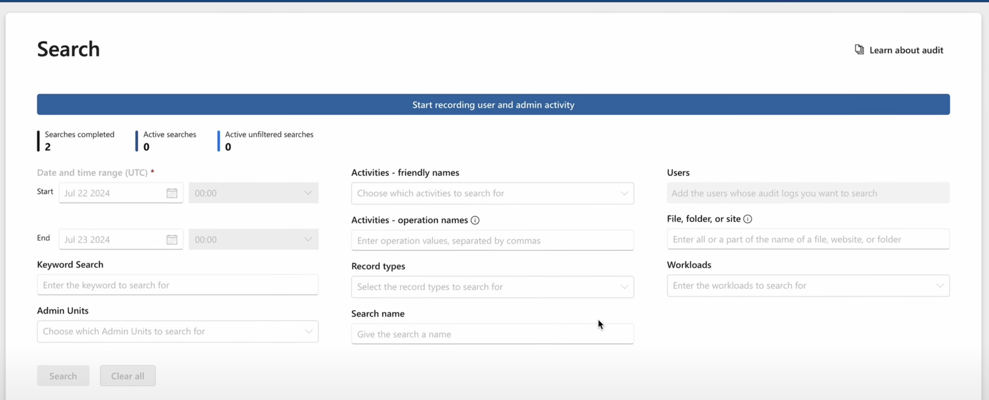989x400 pixels.
Task: Open the Start date calendar picker icon
Action: (172, 193)
